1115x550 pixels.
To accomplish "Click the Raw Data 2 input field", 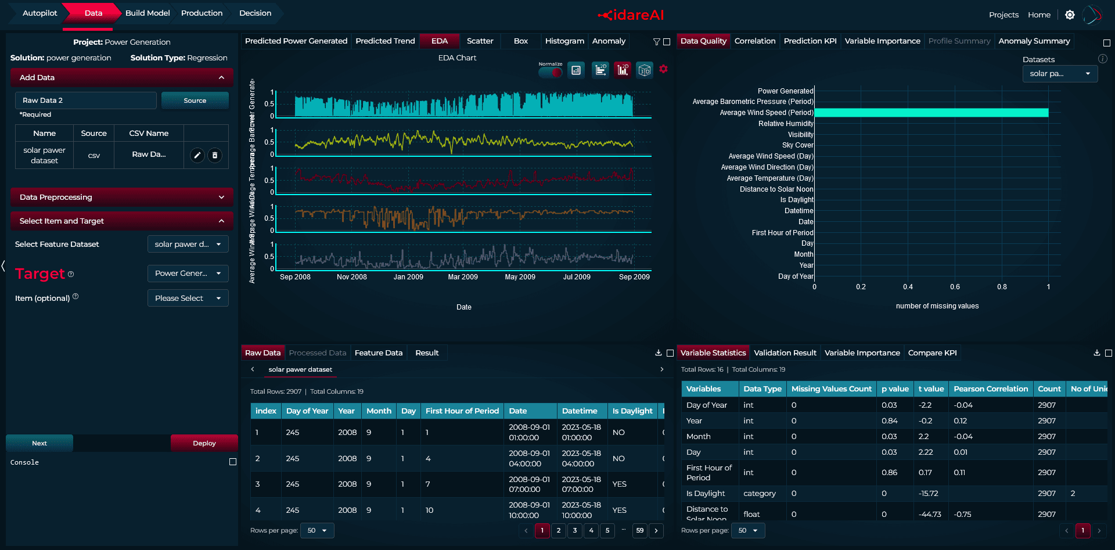I will click(x=86, y=100).
